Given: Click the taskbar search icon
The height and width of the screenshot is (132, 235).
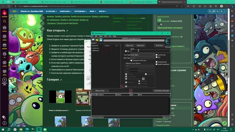Looking at the screenshot, I should (x=9, y=129).
